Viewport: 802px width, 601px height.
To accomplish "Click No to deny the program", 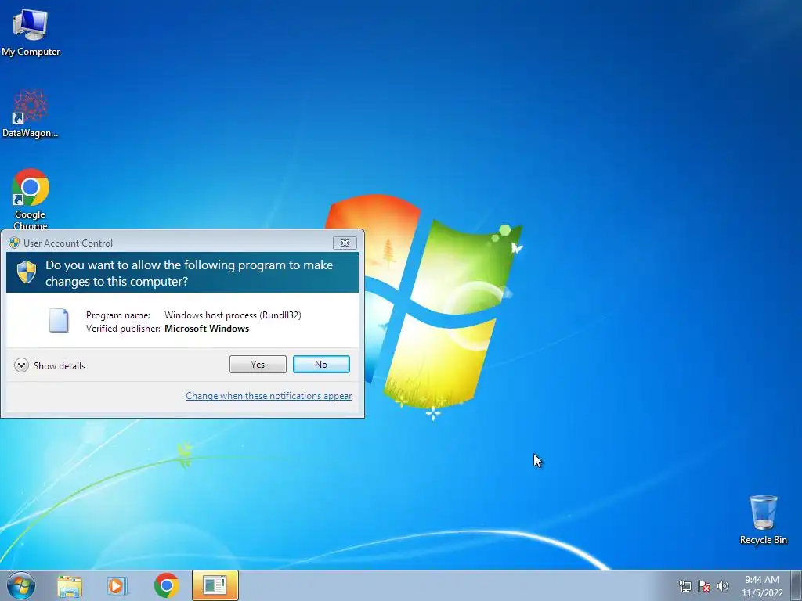I will pyautogui.click(x=321, y=365).
